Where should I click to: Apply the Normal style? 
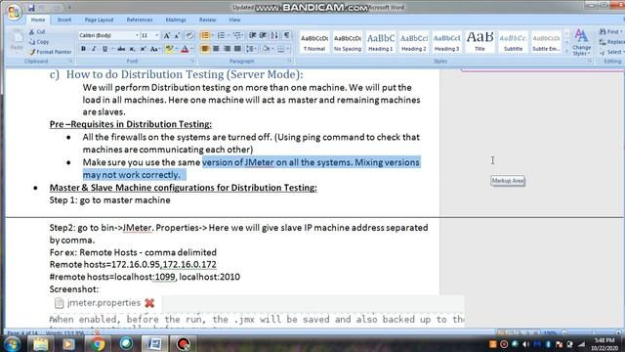[x=314, y=42]
